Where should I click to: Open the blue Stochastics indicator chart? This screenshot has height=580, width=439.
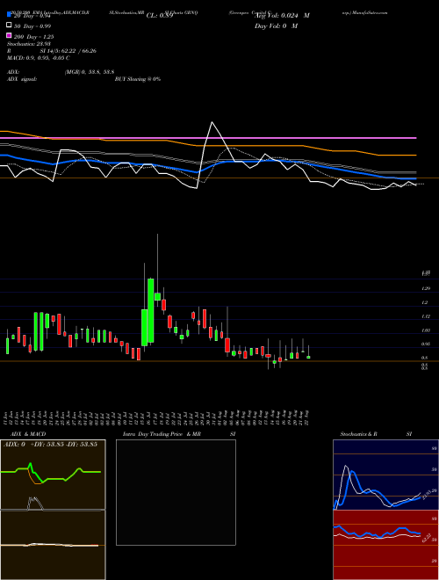(x=385, y=475)
